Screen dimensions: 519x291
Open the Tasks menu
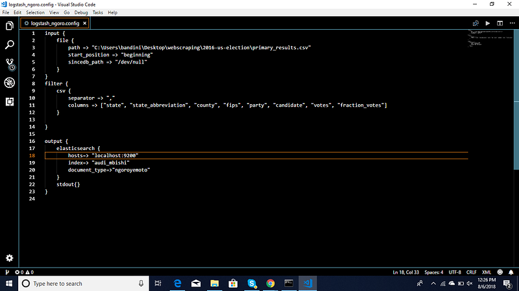tap(98, 12)
